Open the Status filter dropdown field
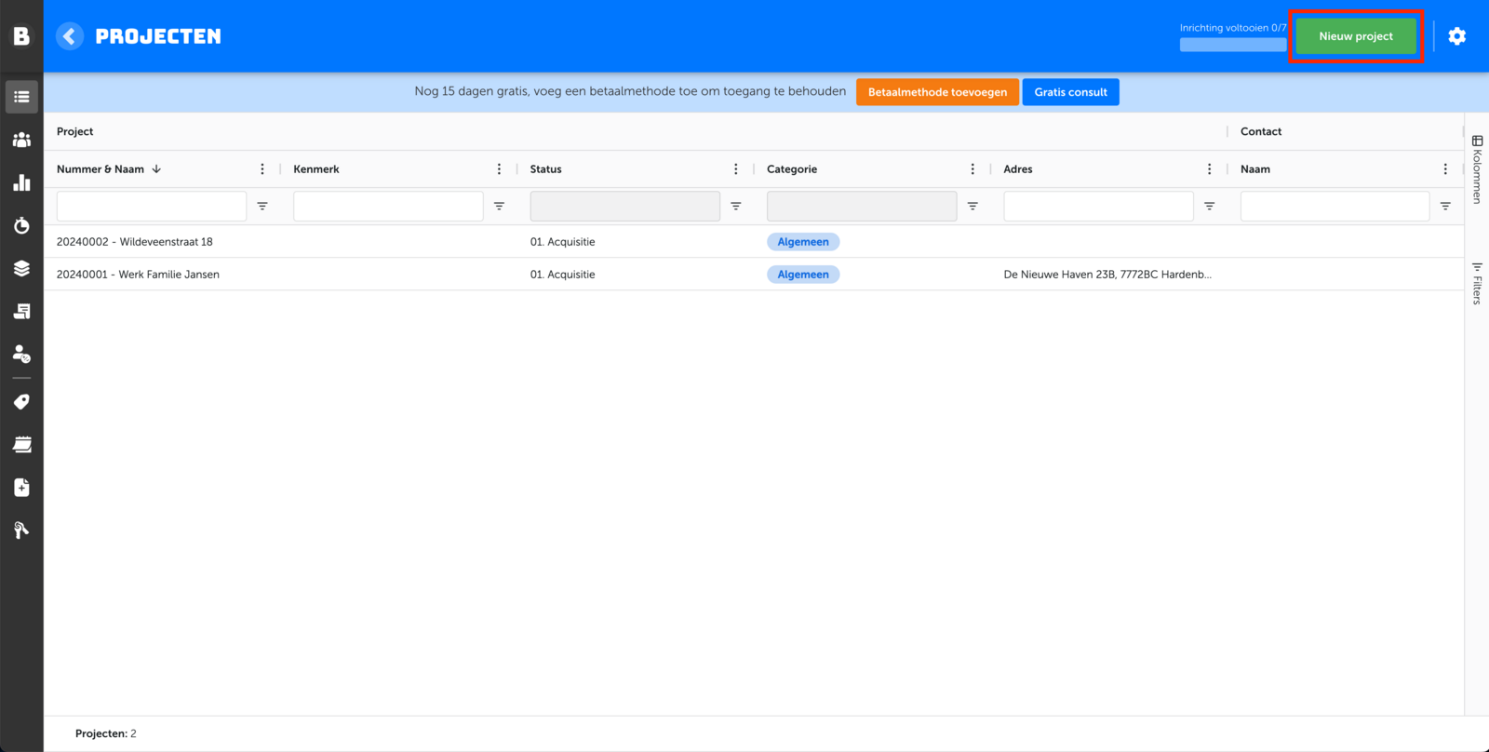This screenshot has width=1489, height=752. (x=624, y=206)
